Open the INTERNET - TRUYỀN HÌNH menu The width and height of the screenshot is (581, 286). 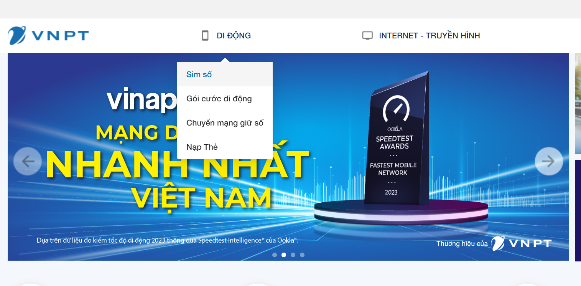coord(430,36)
